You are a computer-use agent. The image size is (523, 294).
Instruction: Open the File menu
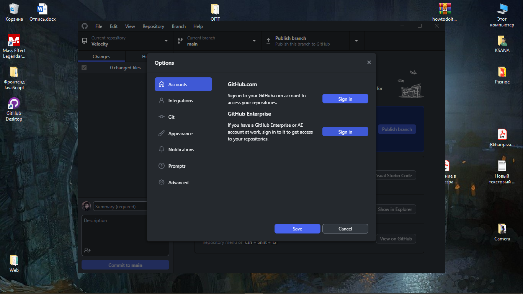point(99,26)
